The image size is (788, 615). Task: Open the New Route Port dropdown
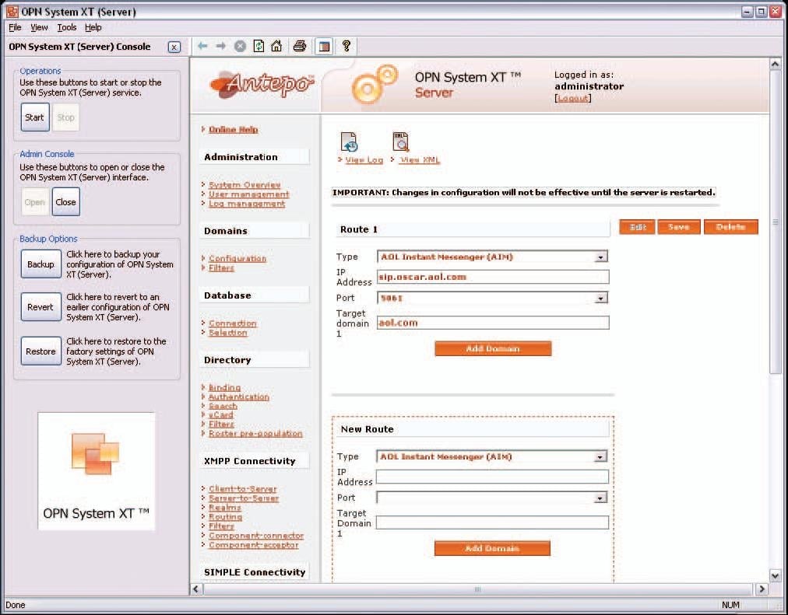(600, 498)
